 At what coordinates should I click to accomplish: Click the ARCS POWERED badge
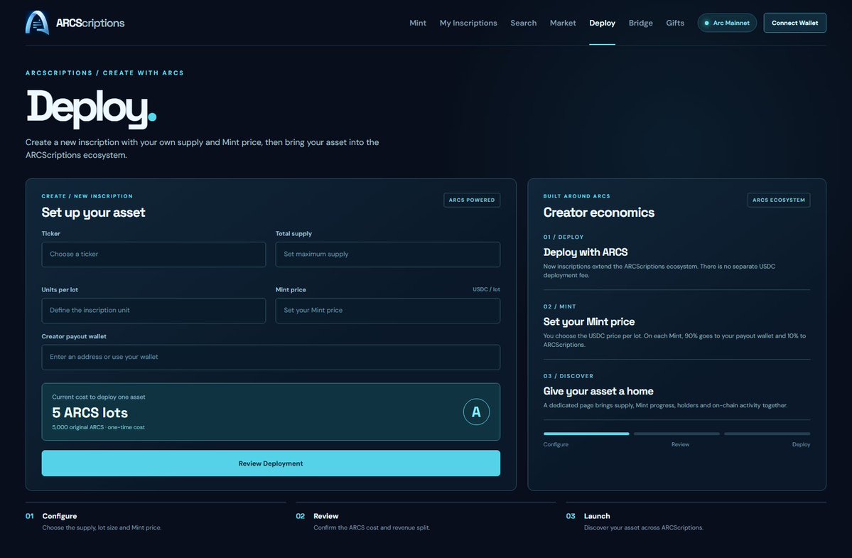point(472,200)
